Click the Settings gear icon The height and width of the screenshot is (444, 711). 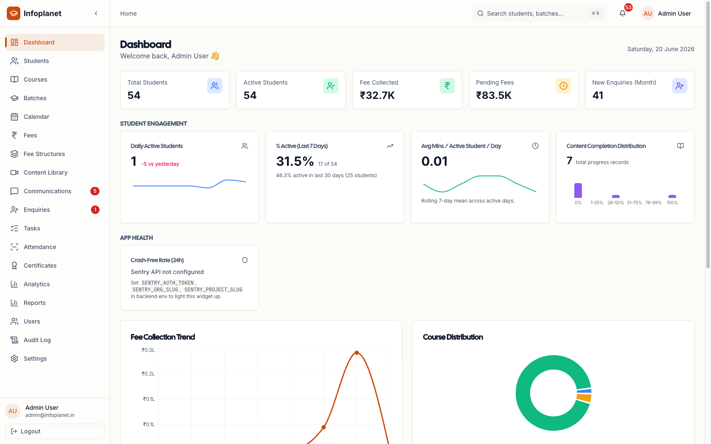[14, 359]
